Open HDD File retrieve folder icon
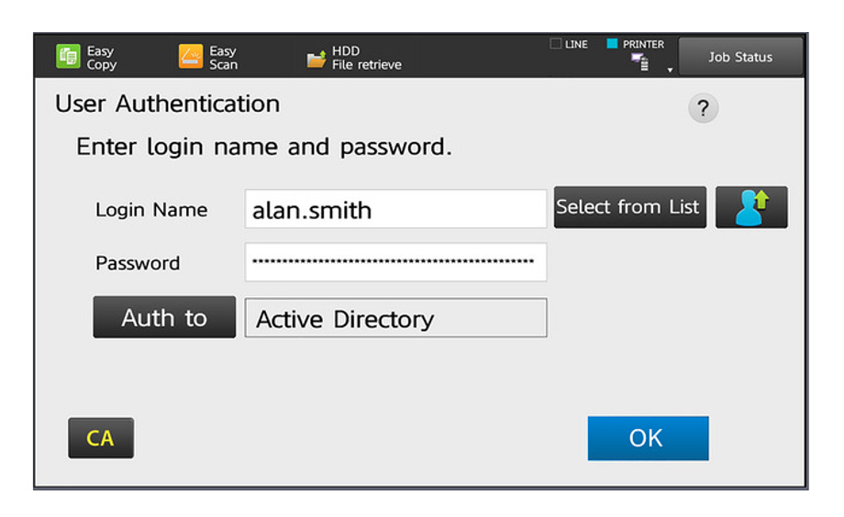The height and width of the screenshot is (517, 844). pyautogui.click(x=316, y=59)
